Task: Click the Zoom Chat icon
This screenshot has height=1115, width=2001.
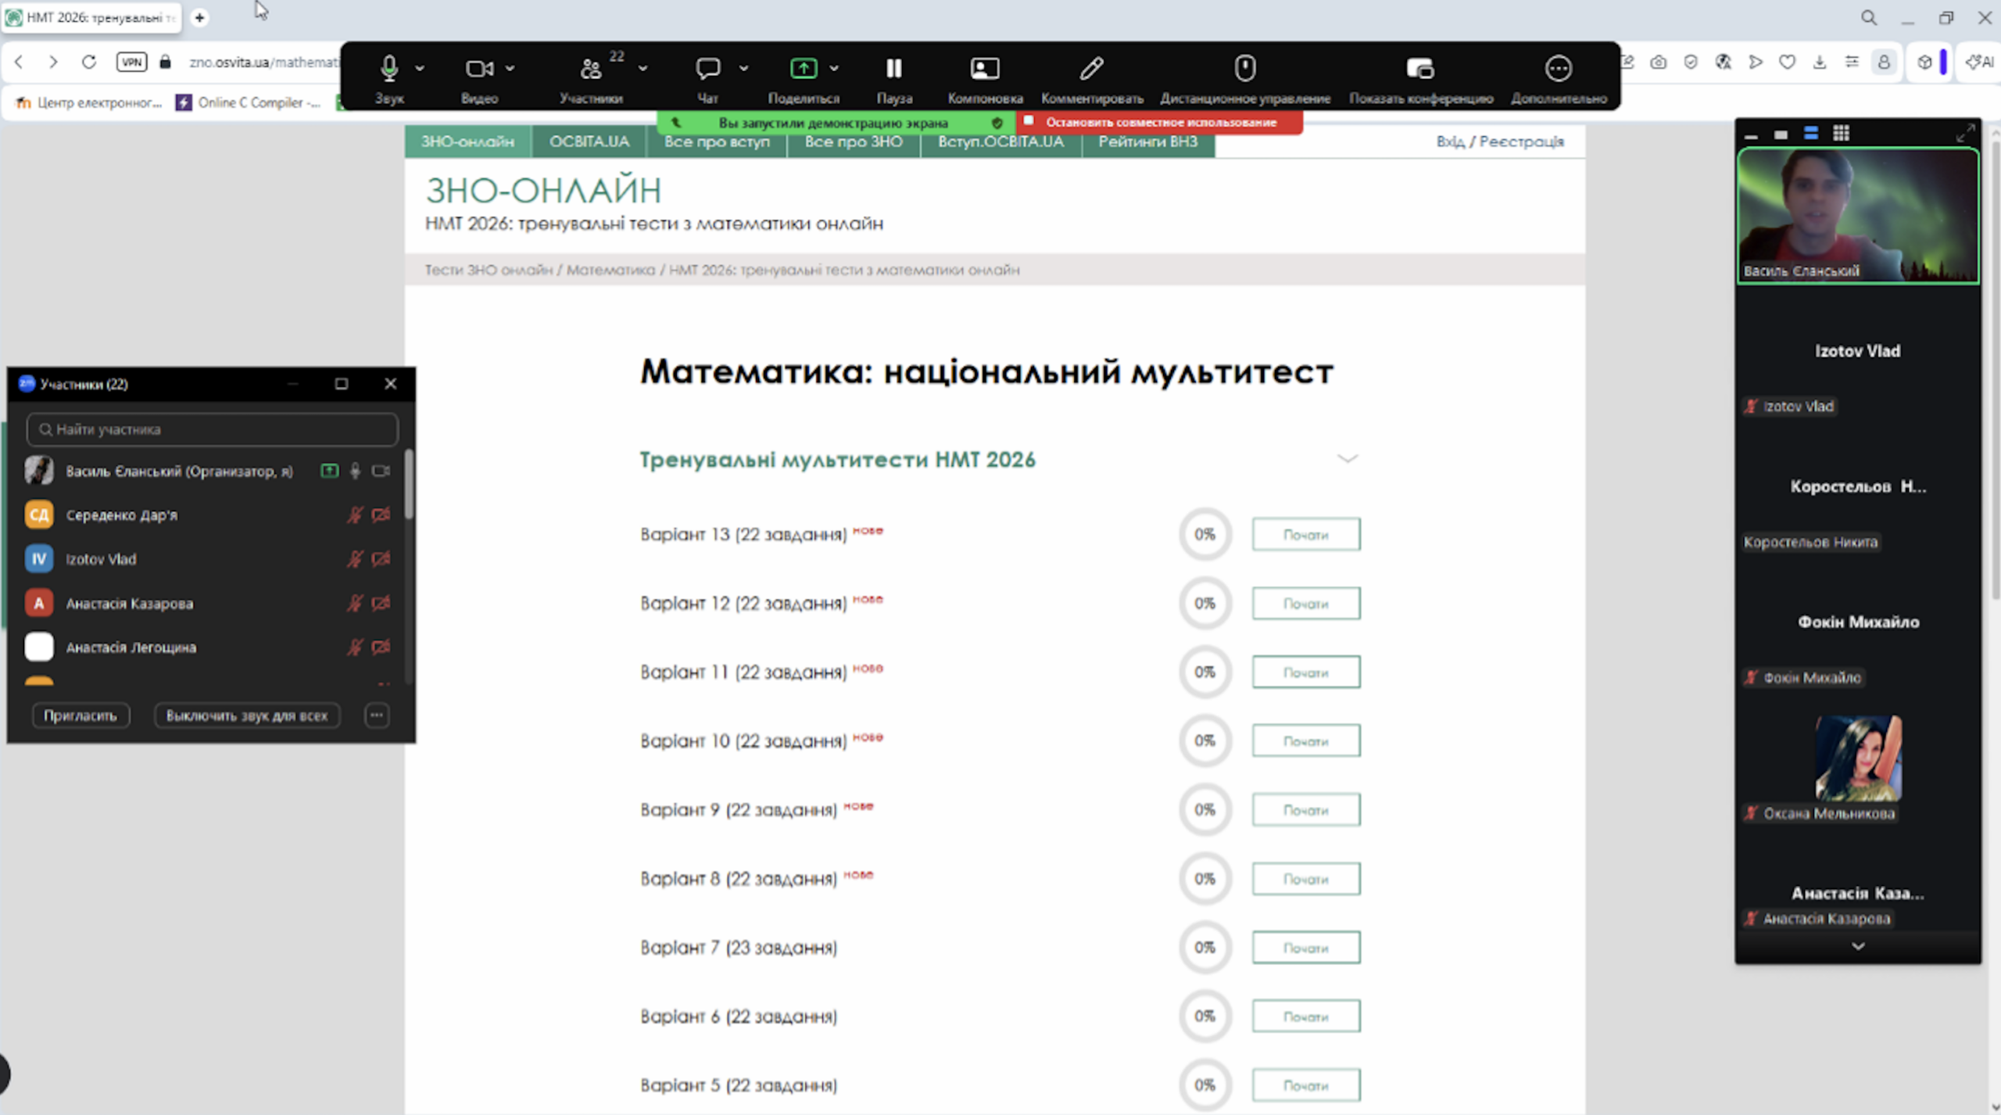Action: pos(707,69)
